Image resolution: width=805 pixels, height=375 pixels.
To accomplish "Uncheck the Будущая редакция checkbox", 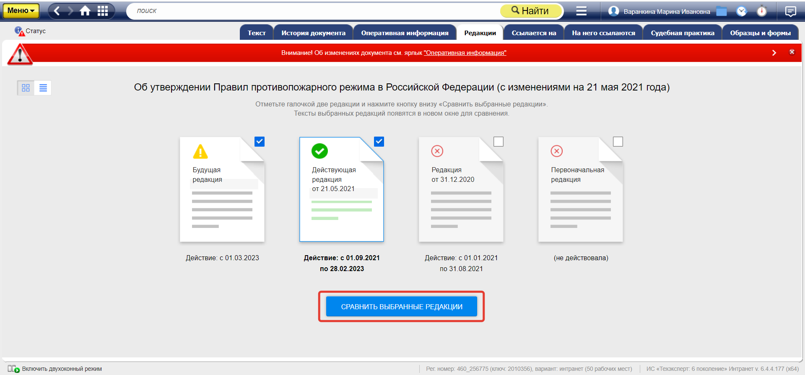I will [260, 142].
